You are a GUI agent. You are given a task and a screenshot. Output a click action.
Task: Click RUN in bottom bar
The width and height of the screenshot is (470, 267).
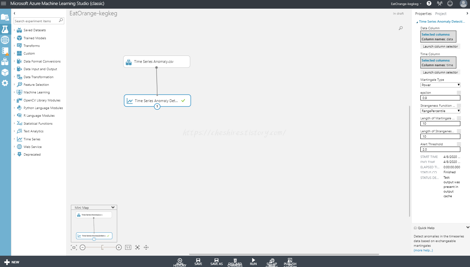(x=253, y=262)
